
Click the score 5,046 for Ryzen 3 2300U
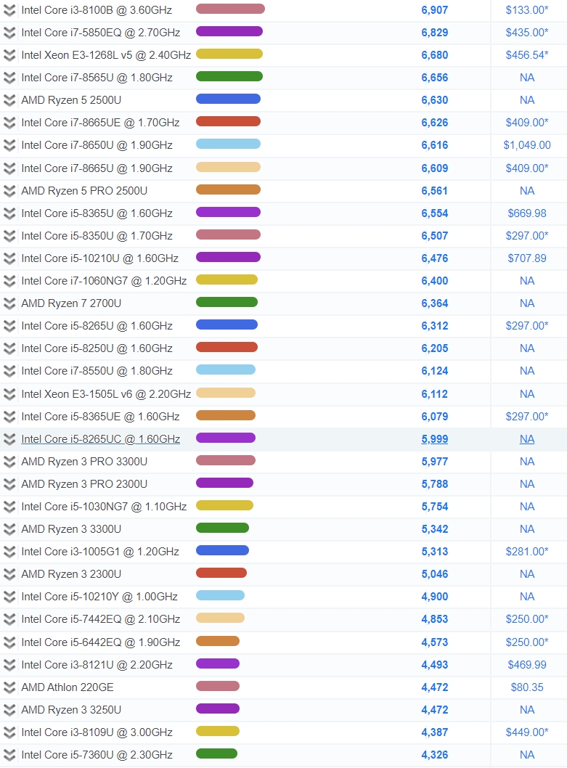coord(435,574)
